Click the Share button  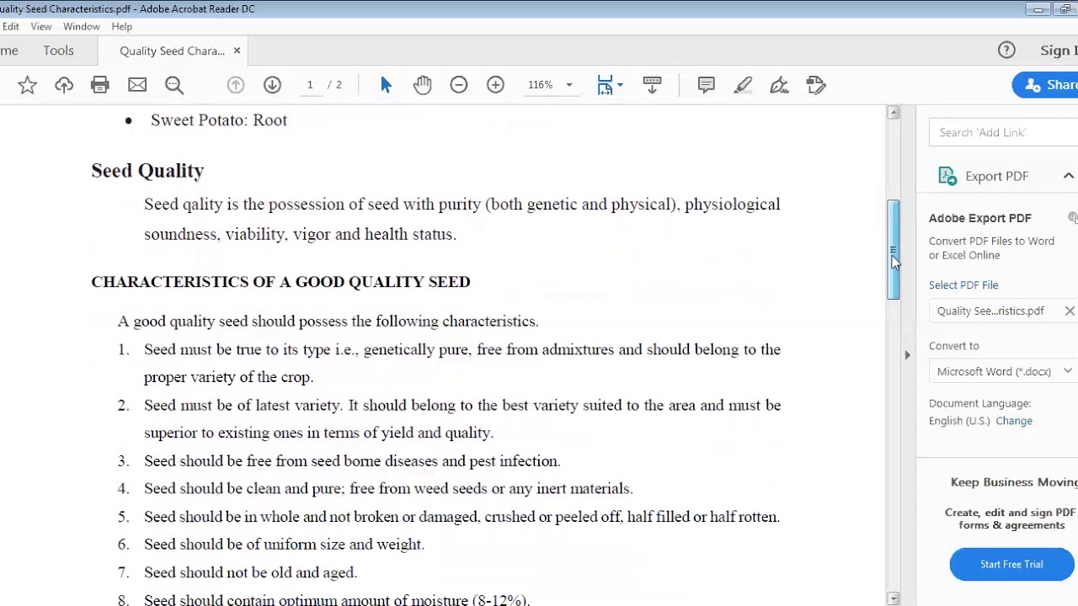pyautogui.click(x=1047, y=85)
